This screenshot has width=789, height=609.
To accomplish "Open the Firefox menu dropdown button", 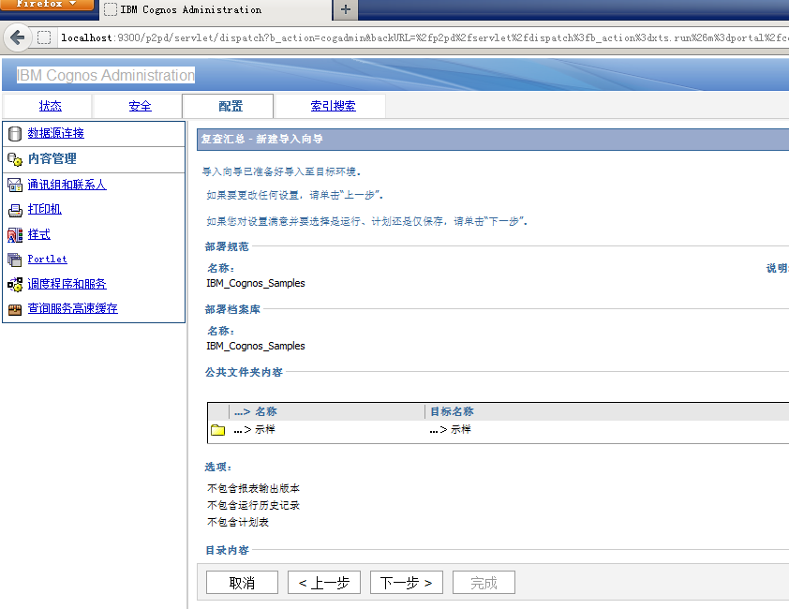I will click(x=47, y=4).
